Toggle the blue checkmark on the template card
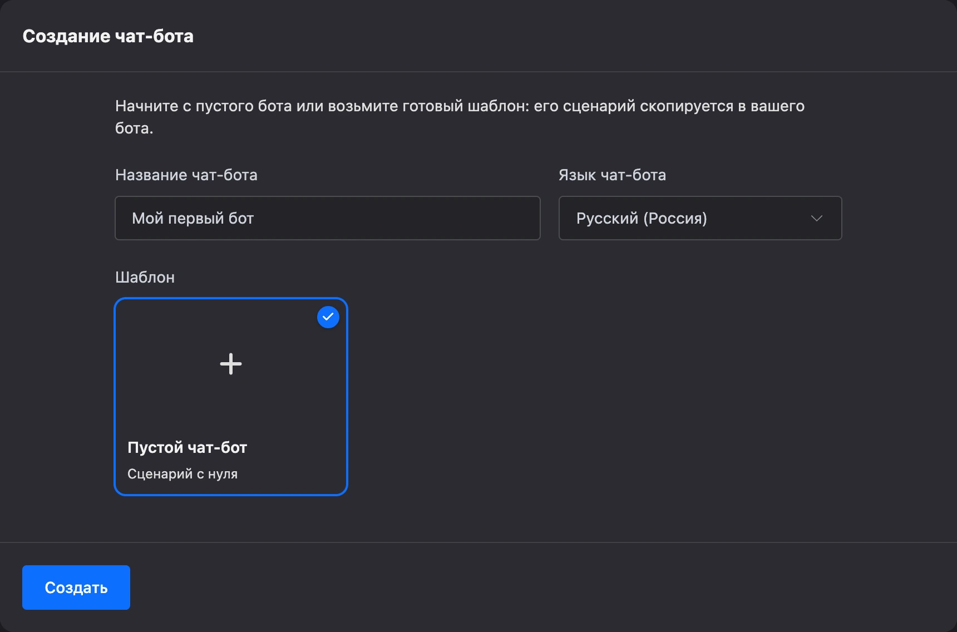Viewport: 957px width, 632px height. pos(328,317)
